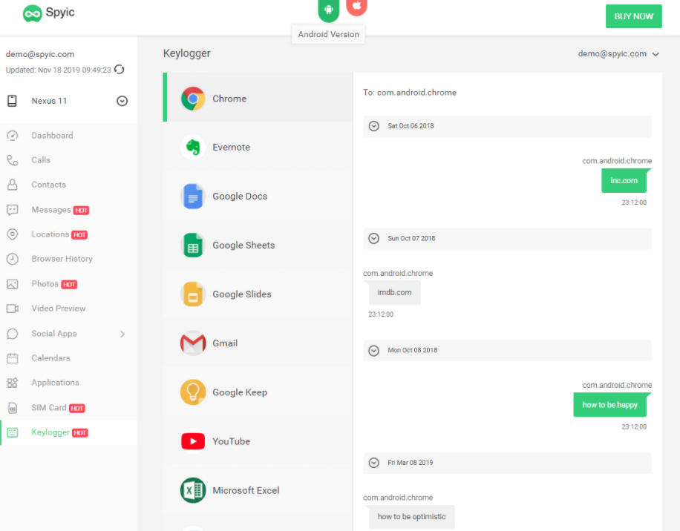The height and width of the screenshot is (531, 680).
Task: Select the Google Docs icon
Action: coord(193,197)
